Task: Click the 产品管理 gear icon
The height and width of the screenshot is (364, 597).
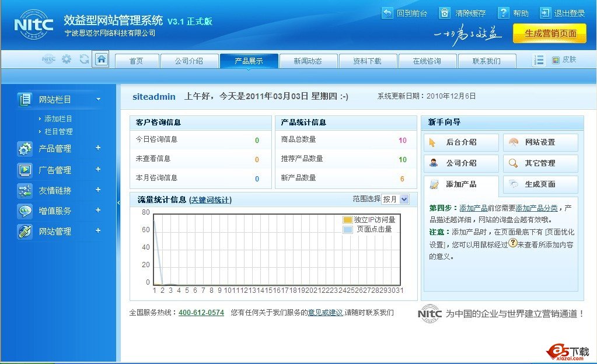Action: [x=25, y=149]
